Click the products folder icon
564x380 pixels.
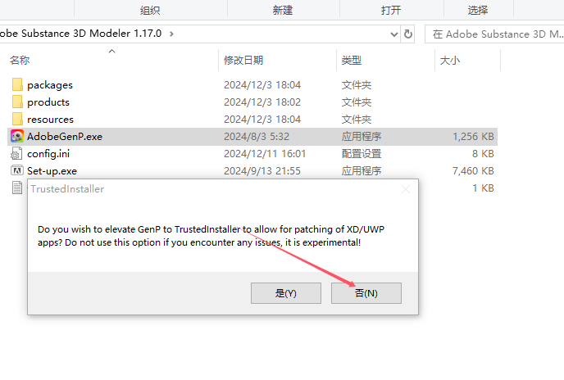click(x=17, y=102)
